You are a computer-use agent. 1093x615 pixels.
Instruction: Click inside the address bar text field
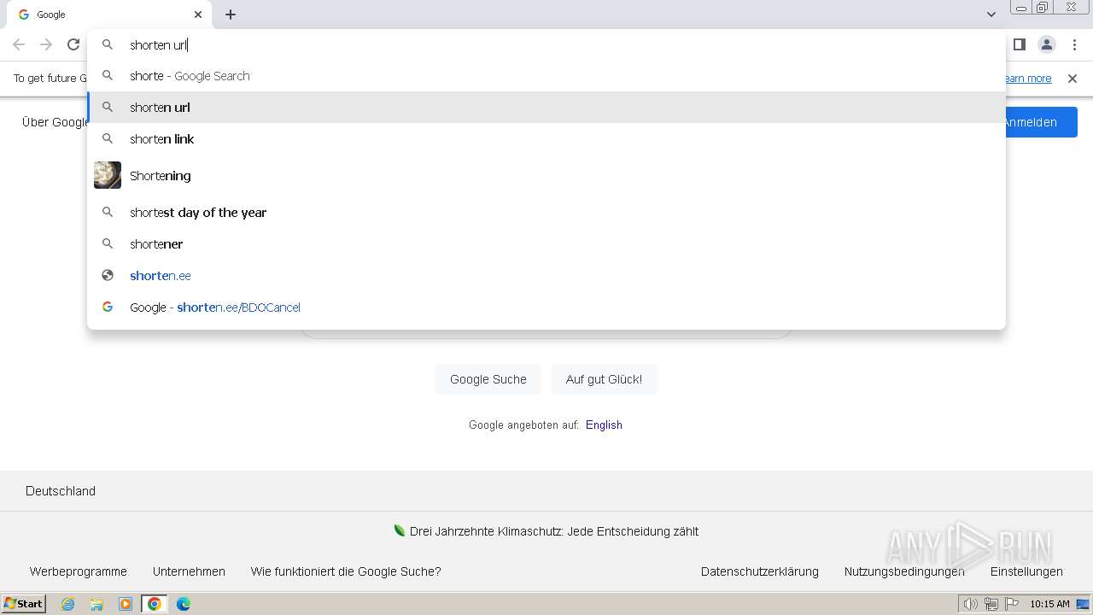[564, 44]
